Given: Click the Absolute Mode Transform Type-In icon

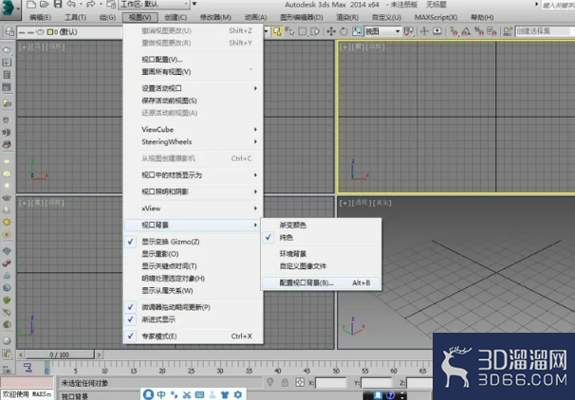Looking at the screenshot, I should pyautogui.click(x=300, y=383).
